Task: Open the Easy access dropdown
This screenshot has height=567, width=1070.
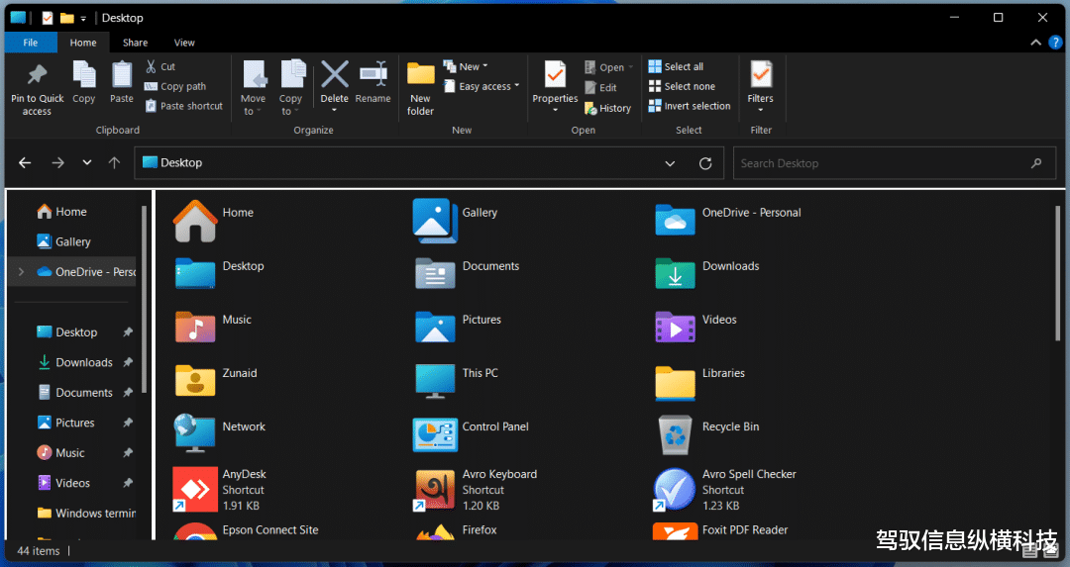Action: pos(482,86)
